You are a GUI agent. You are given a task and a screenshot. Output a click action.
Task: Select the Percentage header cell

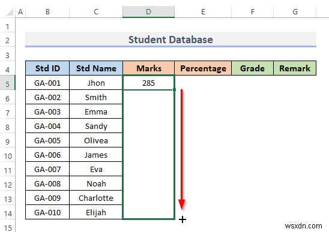(x=203, y=68)
